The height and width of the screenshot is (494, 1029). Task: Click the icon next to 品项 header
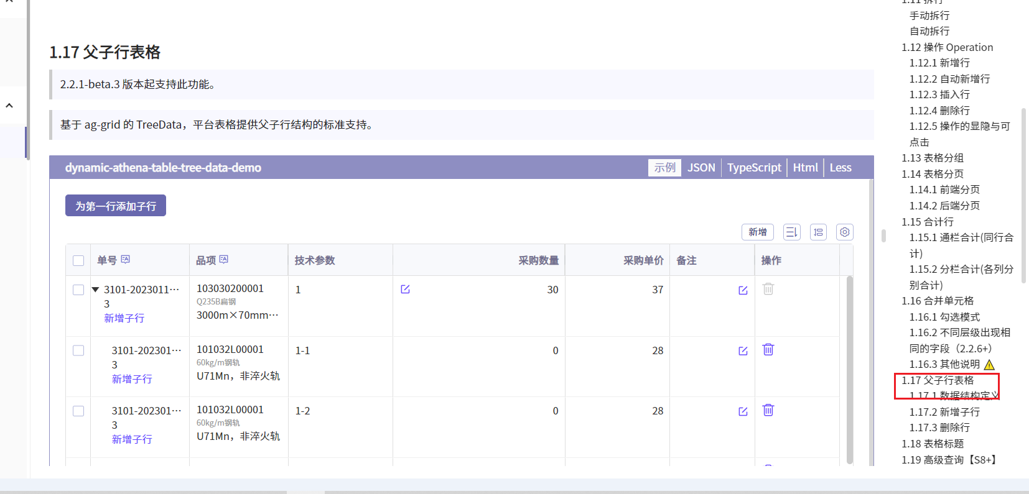[x=224, y=259]
